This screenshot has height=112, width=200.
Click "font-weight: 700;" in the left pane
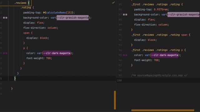click(x=39, y=58)
